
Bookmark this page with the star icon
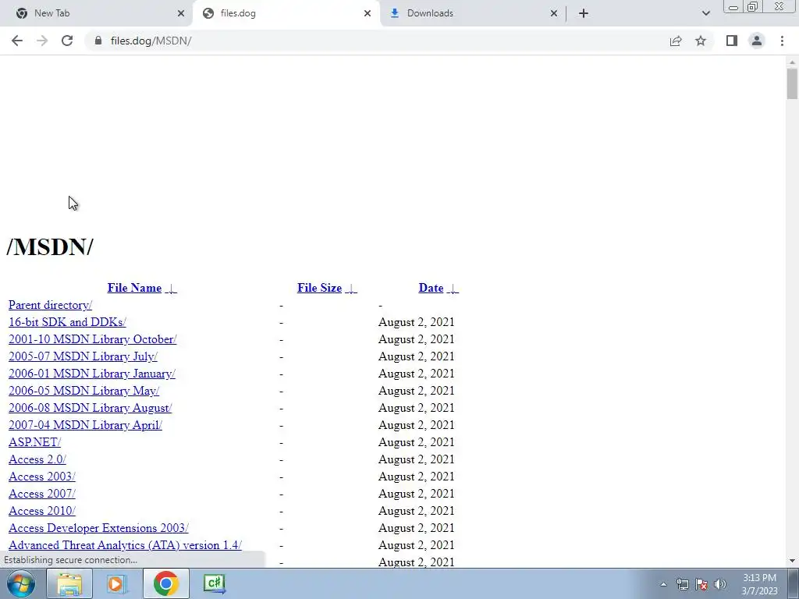pos(701,41)
